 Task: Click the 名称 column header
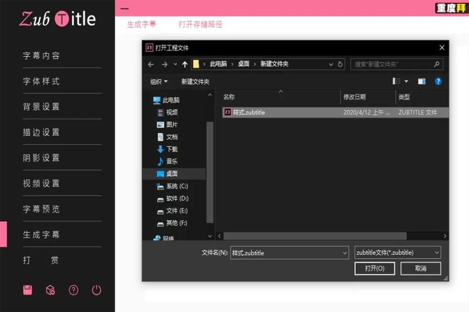(x=229, y=97)
